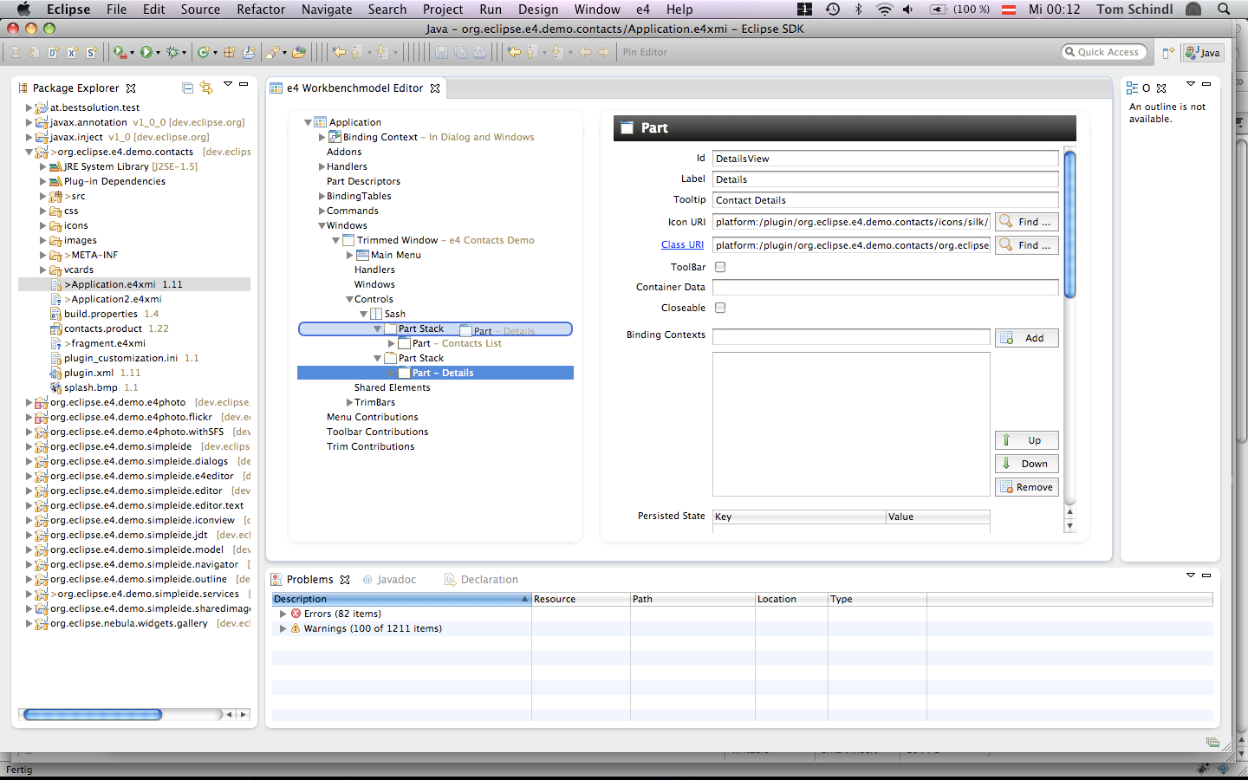
Task: Collapse All in Package Explorer
Action: pyautogui.click(x=187, y=88)
